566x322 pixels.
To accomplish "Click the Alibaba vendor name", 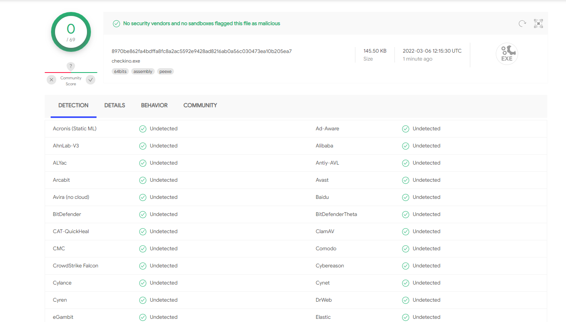I will pyautogui.click(x=324, y=146).
